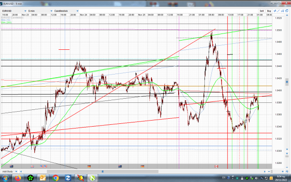The width and height of the screenshot is (291, 182).
Task: Open the EUR/USD instrument dropdown
Action: 14,11
